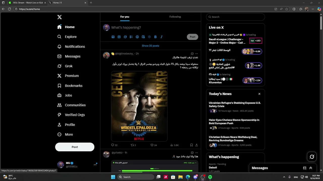323x181 pixels.
Task: Repost the post with 3 reposts
Action: 133,145
